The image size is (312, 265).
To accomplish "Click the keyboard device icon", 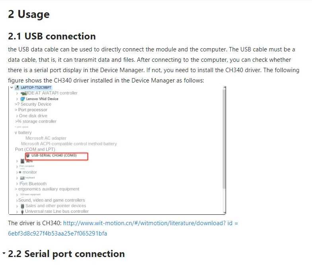I will pos(22,178).
